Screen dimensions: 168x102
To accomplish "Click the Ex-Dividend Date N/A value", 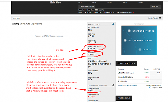I will coord(90,80).
